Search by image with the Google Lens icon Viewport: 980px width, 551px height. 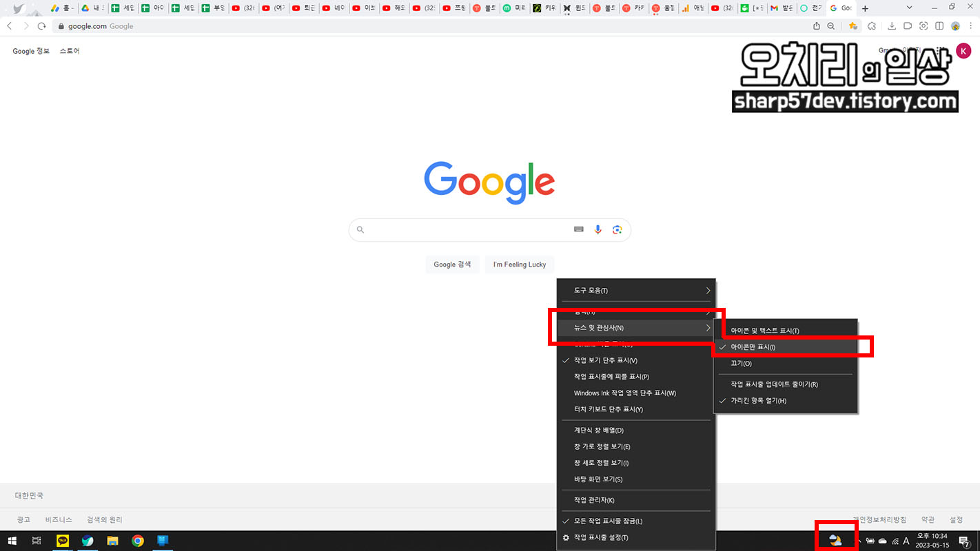point(617,229)
